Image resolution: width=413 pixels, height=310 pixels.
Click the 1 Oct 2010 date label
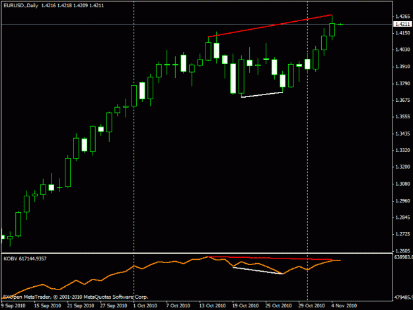145,305
